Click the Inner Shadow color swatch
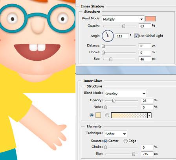This screenshot has width=176, height=160. click(150, 19)
